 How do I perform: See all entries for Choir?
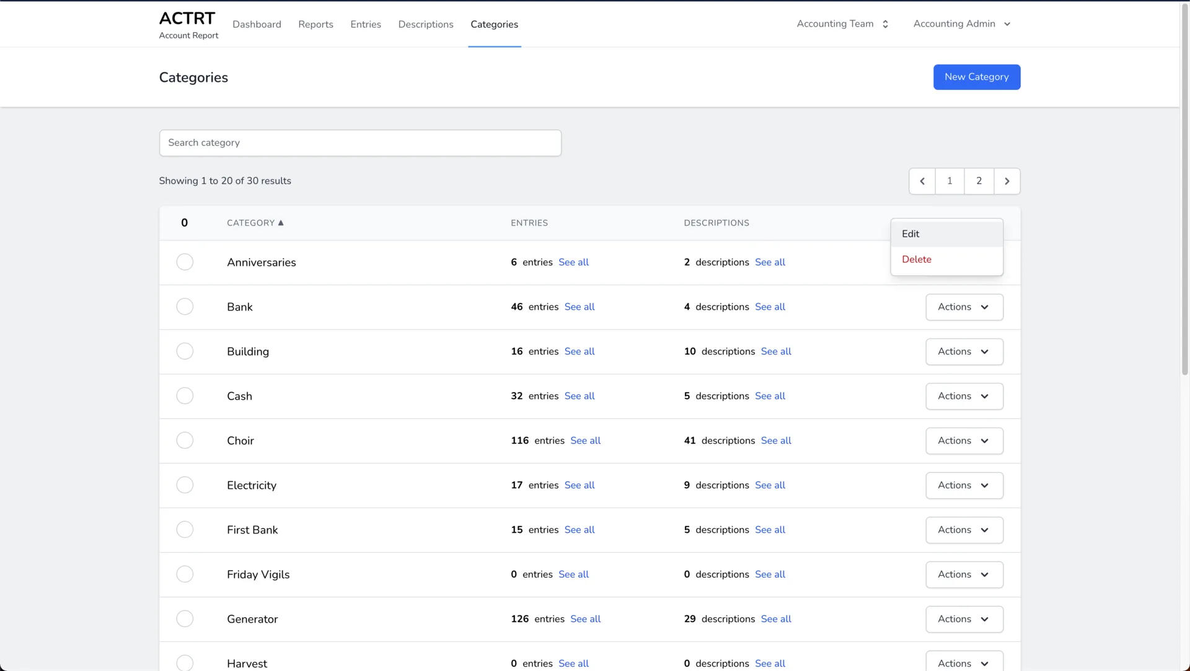(585, 441)
